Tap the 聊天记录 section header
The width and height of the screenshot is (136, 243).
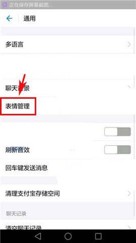(16, 214)
